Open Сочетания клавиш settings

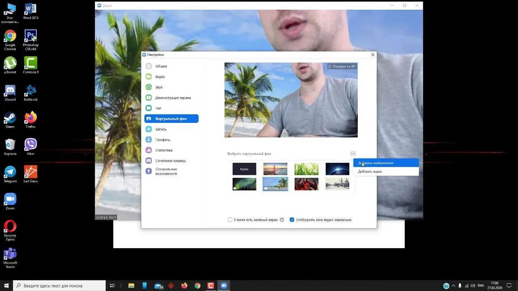[171, 161]
